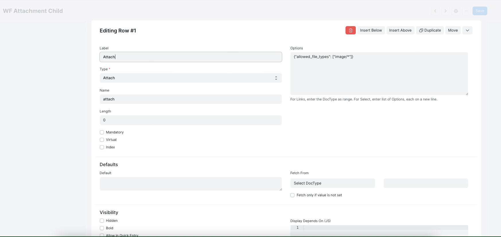Screen dimensions: 501x237
Task: Focus the Length field
Action: coord(191,120)
